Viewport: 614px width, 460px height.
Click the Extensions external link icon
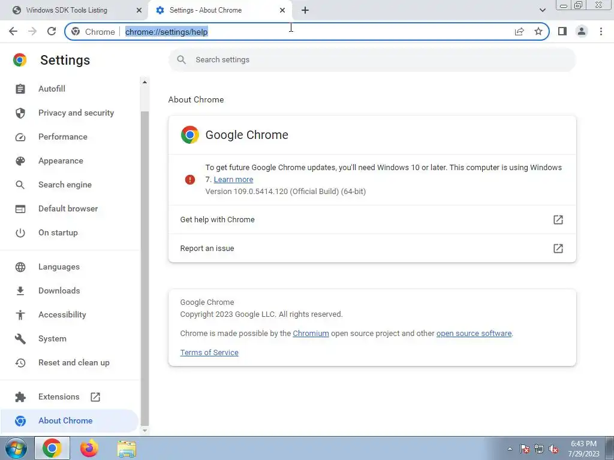tap(95, 397)
